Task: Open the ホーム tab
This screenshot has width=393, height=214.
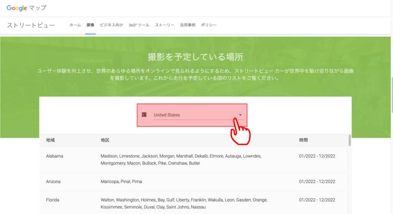Action: (x=75, y=25)
